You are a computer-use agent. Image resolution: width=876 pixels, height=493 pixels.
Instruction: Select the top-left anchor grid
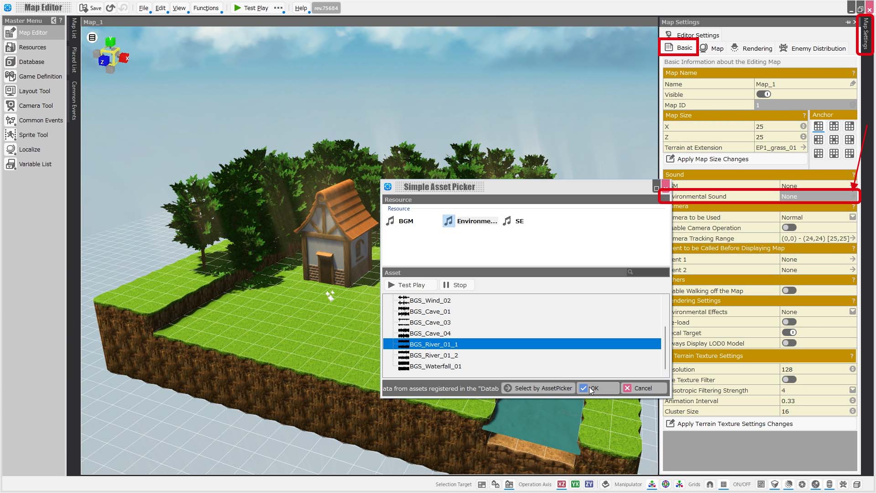pyautogui.click(x=819, y=126)
